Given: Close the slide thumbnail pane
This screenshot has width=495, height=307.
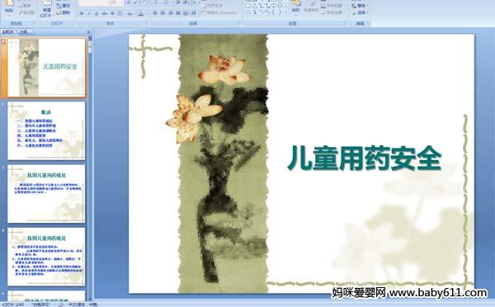Looking at the screenshot, I should coord(89,32).
